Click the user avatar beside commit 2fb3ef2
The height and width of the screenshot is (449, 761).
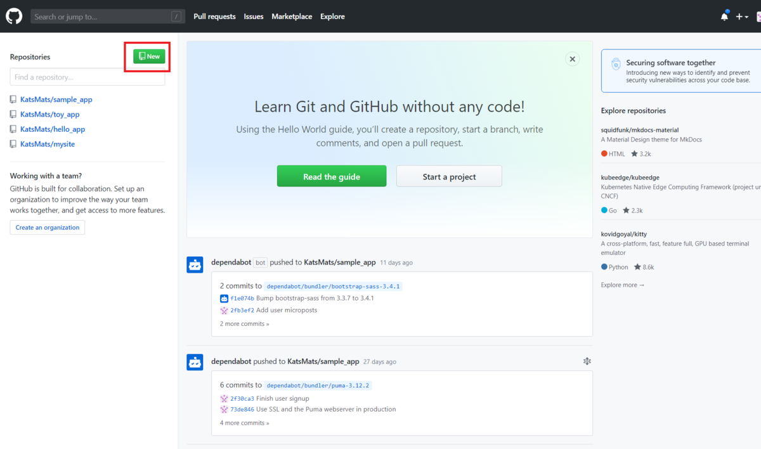click(x=224, y=311)
